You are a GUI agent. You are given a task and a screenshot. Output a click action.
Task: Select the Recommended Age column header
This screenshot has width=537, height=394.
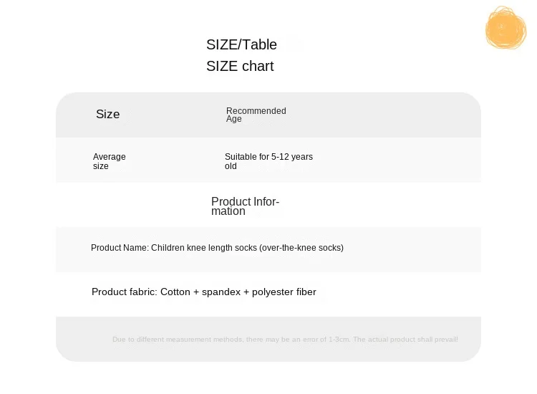[x=256, y=115]
